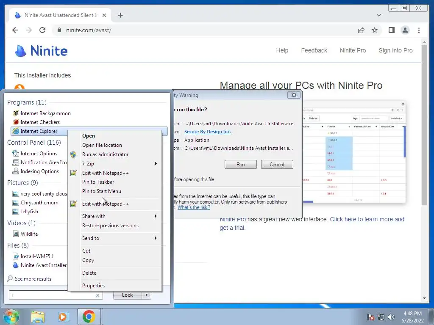The height and width of the screenshot is (325, 434).
Task: Click Run in the Security Warning dialog
Action: point(241,165)
